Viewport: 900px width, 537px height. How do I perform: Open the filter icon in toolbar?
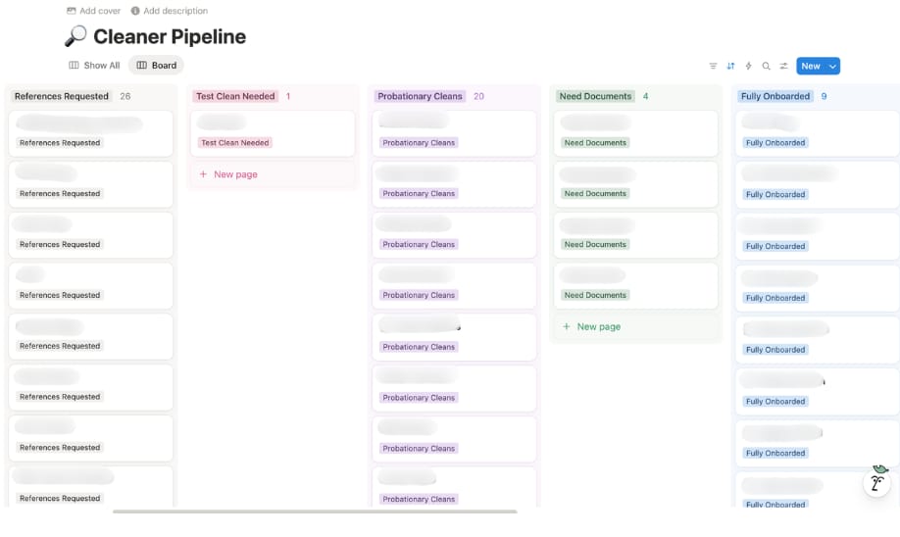(713, 67)
